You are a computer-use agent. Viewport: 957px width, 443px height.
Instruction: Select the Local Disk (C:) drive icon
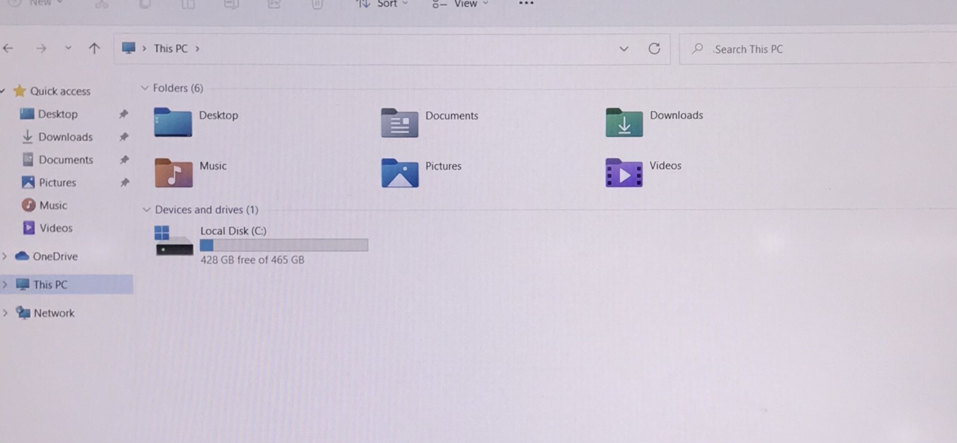pyautogui.click(x=173, y=241)
